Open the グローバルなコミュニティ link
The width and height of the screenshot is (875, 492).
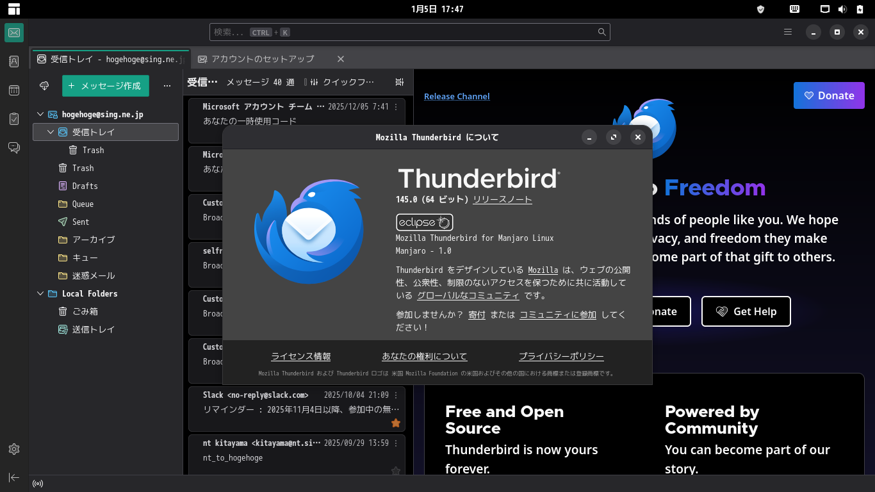coord(468,296)
